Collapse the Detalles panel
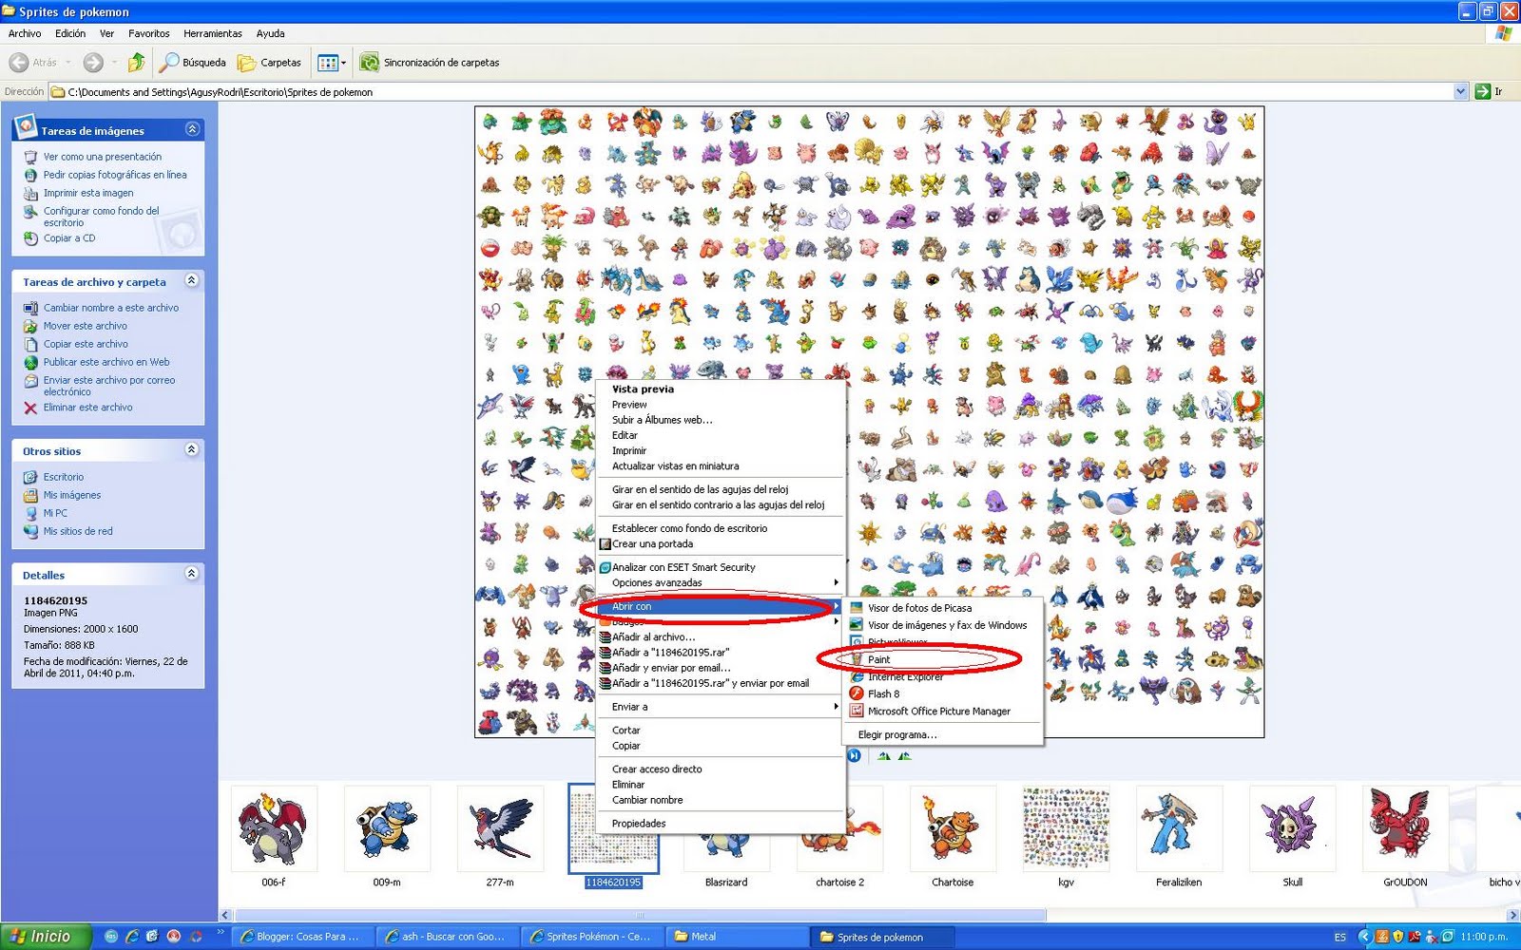The image size is (1521, 950). (x=192, y=574)
